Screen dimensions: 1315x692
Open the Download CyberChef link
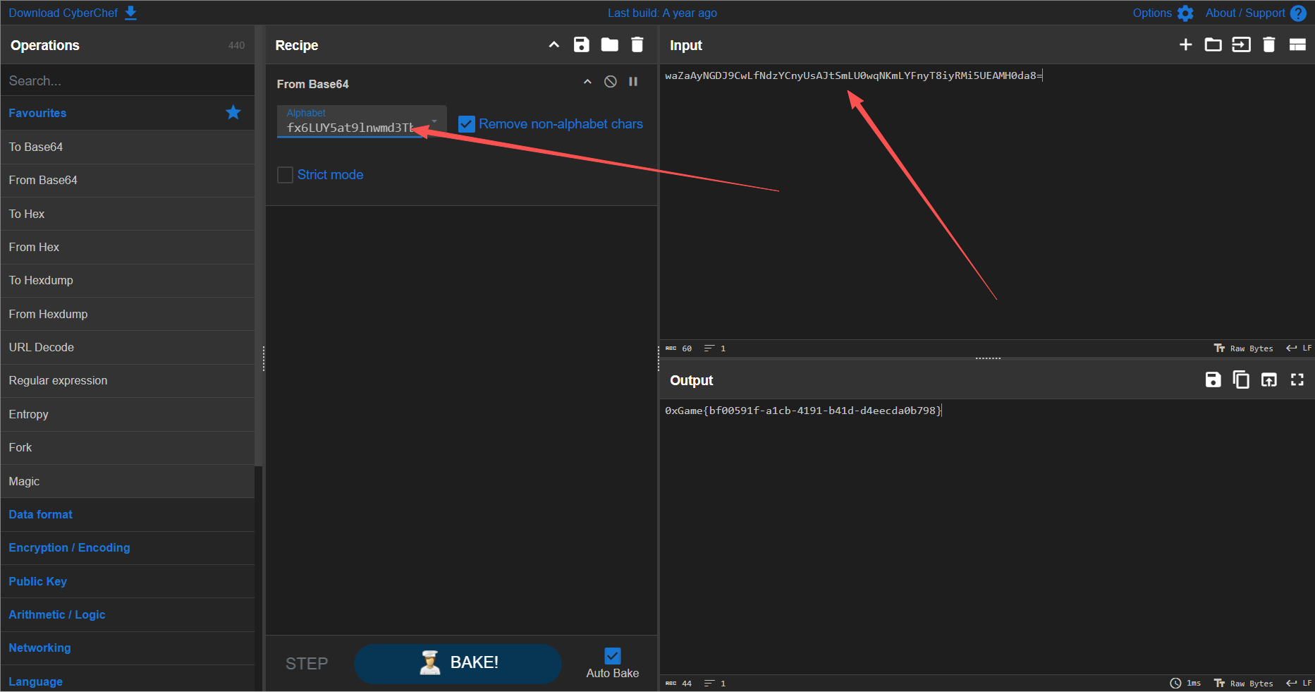pos(72,13)
